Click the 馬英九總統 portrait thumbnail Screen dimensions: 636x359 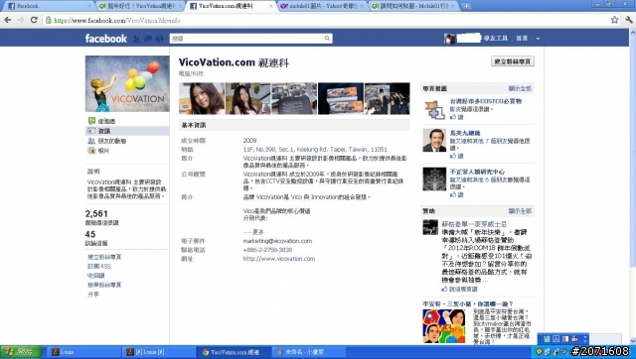[434, 141]
